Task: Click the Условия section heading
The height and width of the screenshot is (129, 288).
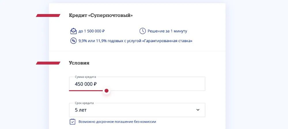Action: point(79,63)
